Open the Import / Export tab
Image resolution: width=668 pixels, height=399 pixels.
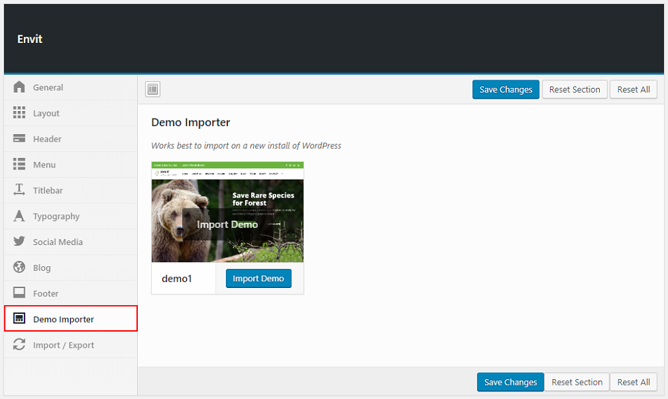(63, 345)
